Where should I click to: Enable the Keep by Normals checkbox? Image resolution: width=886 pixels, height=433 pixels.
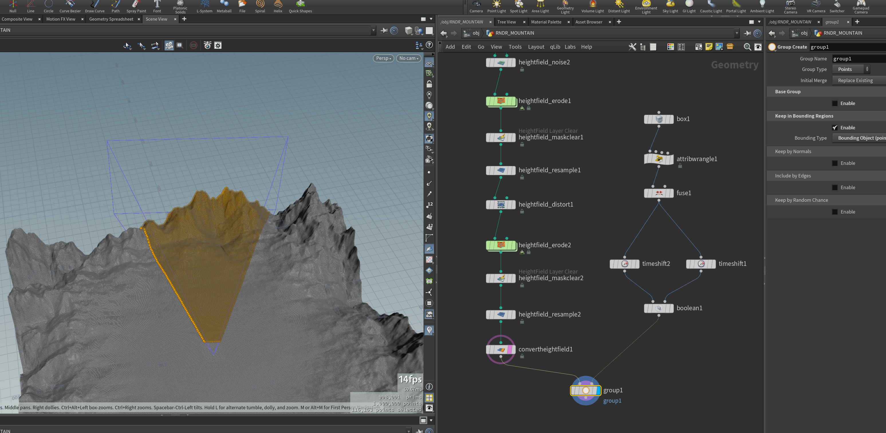coord(835,163)
